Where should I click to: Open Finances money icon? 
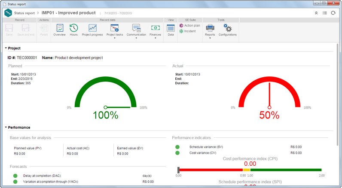point(155,28)
